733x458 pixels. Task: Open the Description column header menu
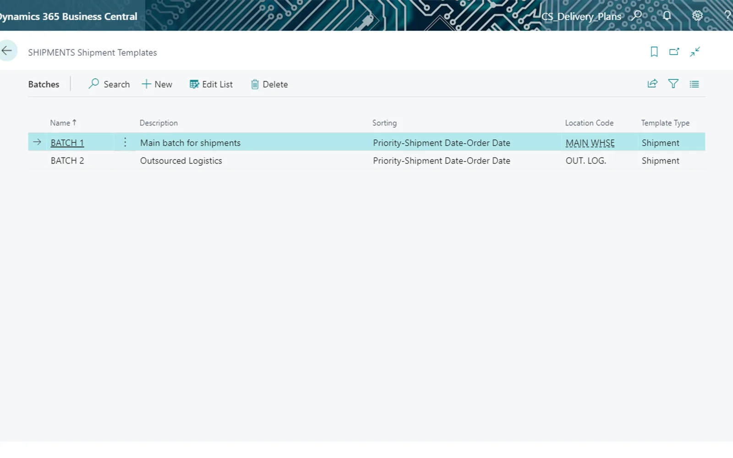(x=159, y=123)
